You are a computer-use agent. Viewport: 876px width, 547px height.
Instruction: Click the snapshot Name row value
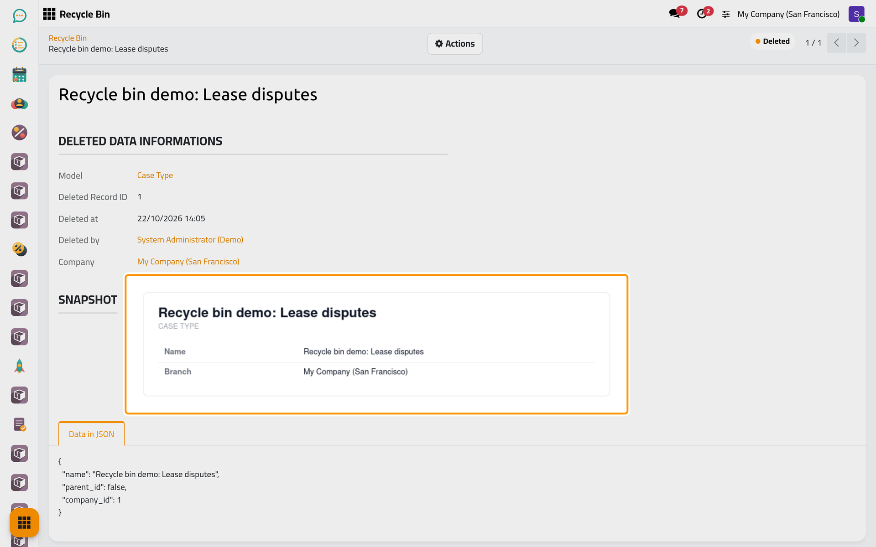pyautogui.click(x=364, y=351)
